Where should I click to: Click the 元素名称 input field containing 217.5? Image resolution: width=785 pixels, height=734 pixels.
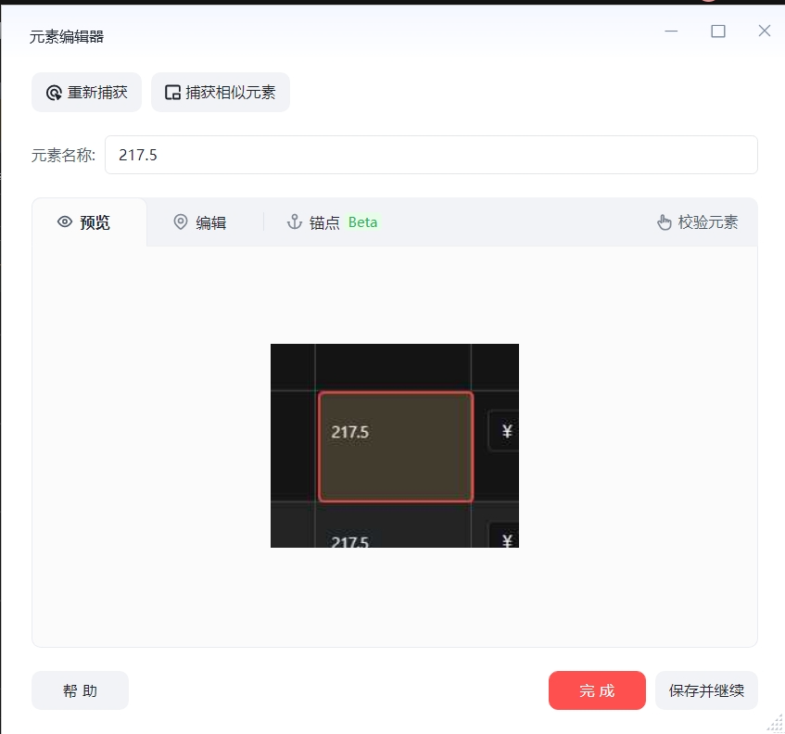pyautogui.click(x=431, y=155)
